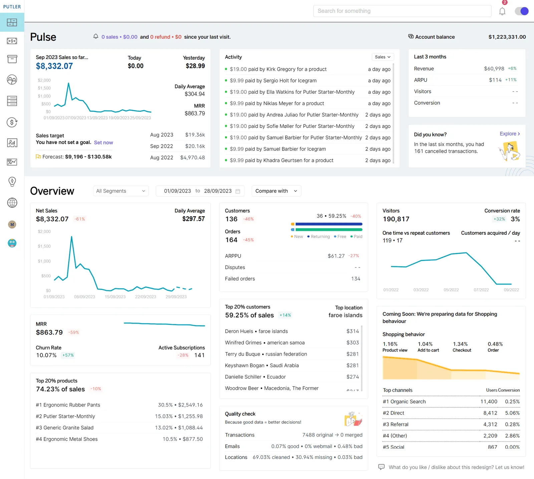The image size is (534, 479).
Task: Click the Free/Paid orders progress bar
Action: pyautogui.click(x=327, y=229)
